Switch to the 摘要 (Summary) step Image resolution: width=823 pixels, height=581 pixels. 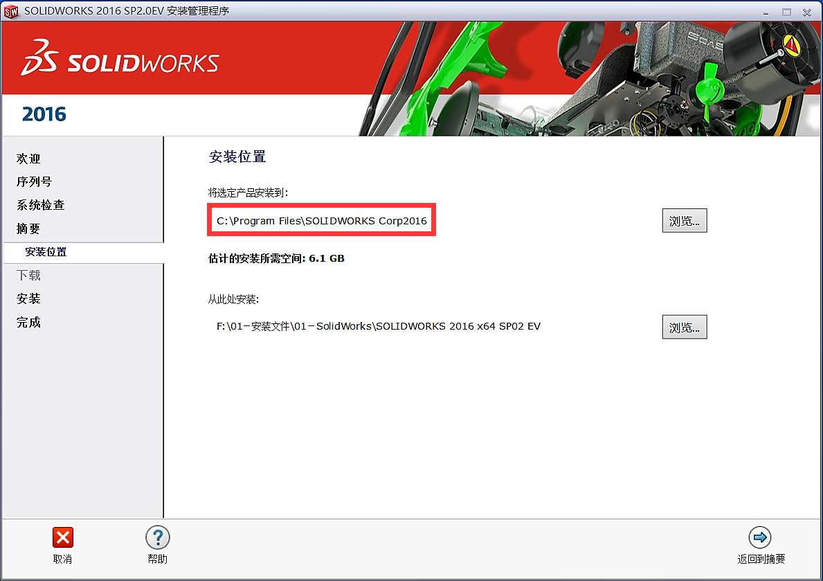29,229
